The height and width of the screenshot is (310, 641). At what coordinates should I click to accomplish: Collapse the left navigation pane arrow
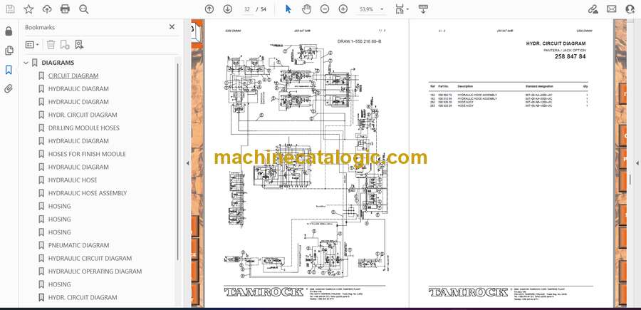pos(187,162)
